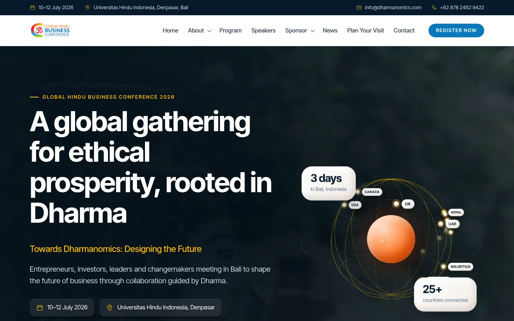Click the Universitas Hindu Indonesia, Denpasar chip

[160, 308]
